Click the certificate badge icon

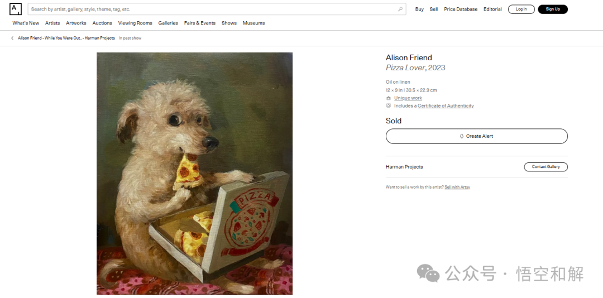click(x=389, y=105)
